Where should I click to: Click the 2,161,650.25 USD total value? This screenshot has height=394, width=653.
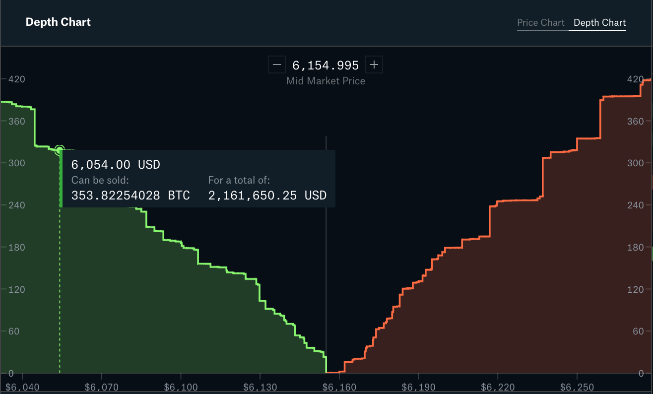tap(267, 196)
